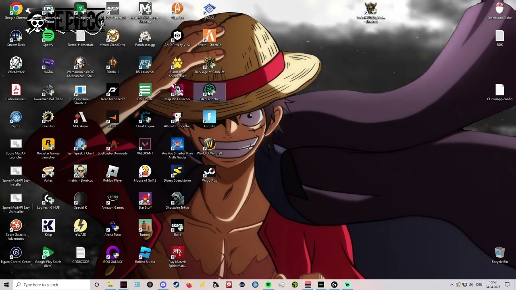Open the Need for Speed shortcut
This screenshot has width=516, height=290.
pyautogui.click(x=113, y=92)
